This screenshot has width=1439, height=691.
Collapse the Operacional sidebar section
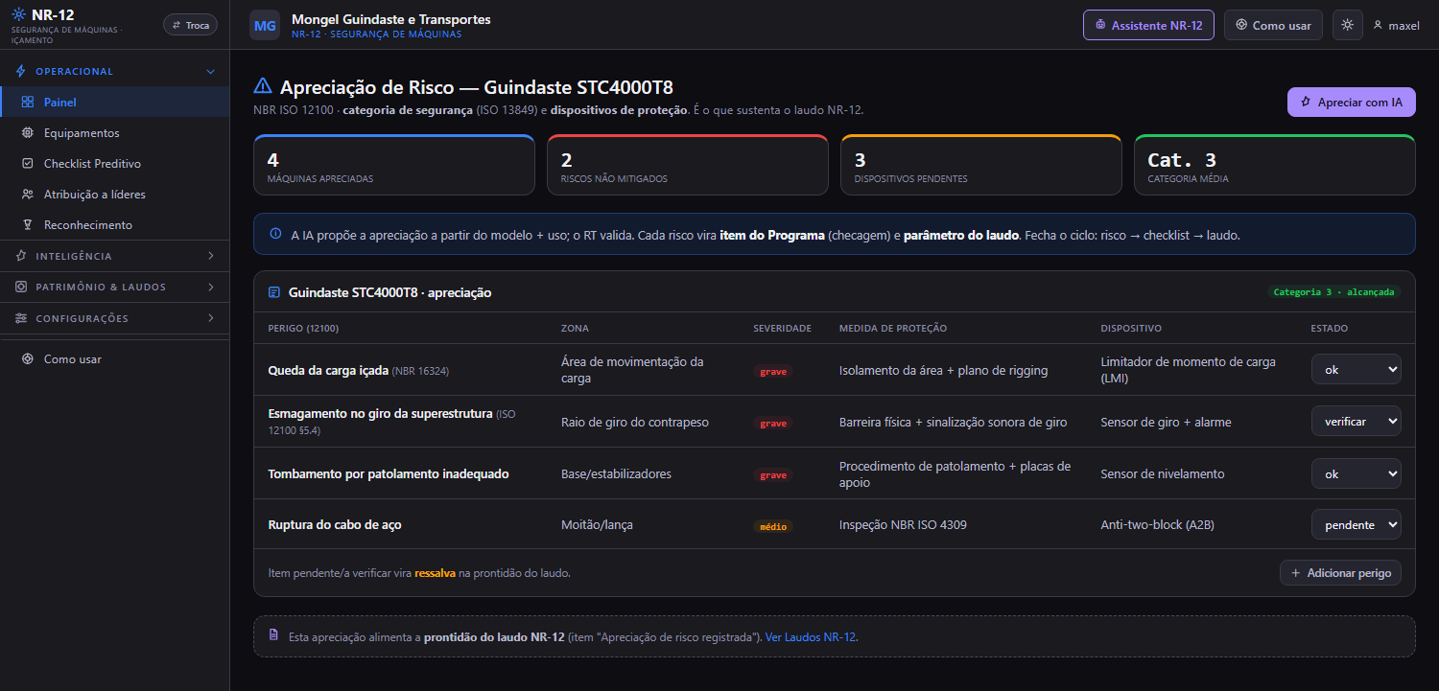[114, 71]
